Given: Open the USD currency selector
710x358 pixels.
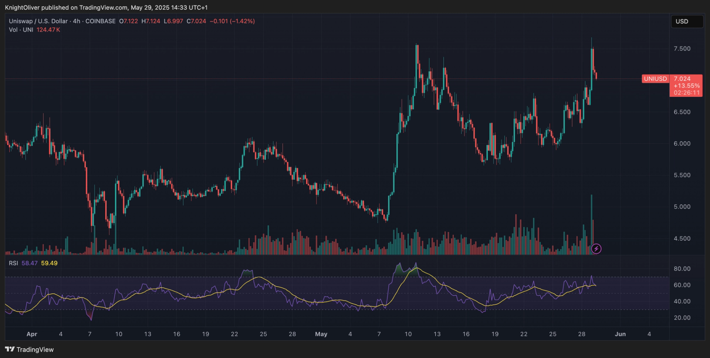Looking at the screenshot, I should (686, 21).
